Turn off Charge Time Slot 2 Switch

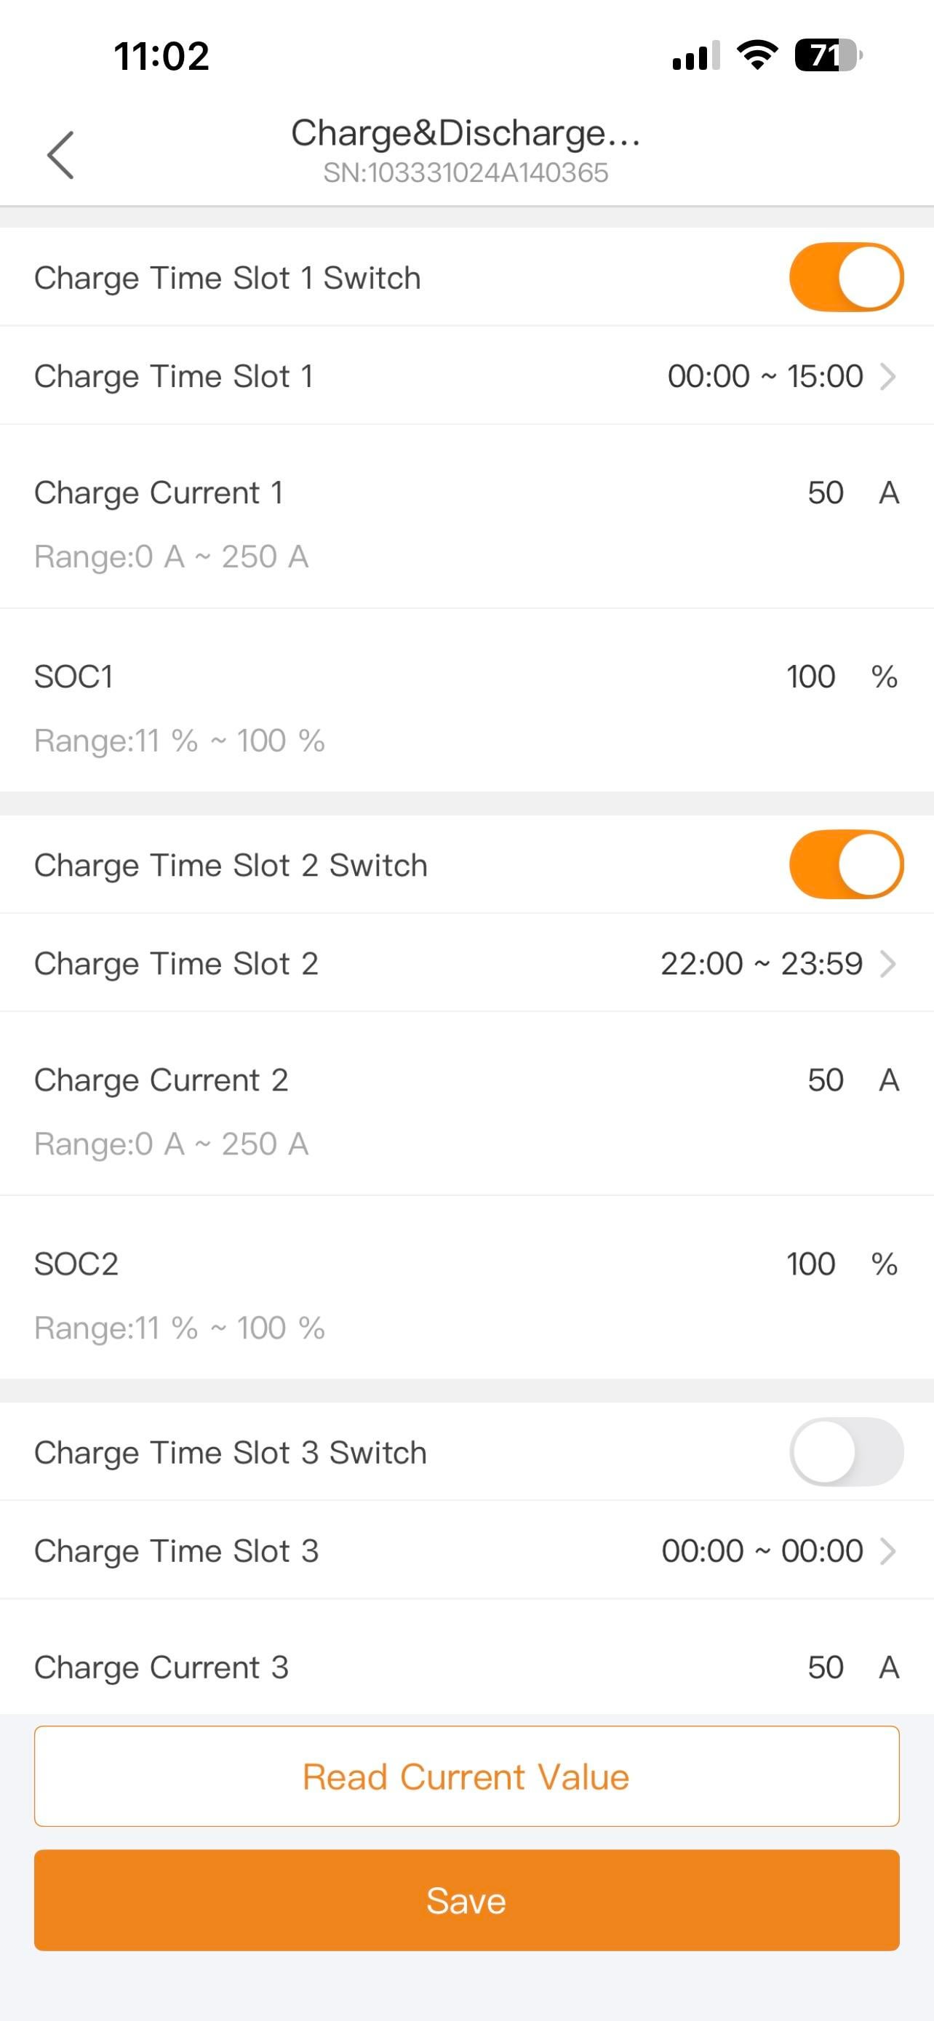tap(846, 864)
